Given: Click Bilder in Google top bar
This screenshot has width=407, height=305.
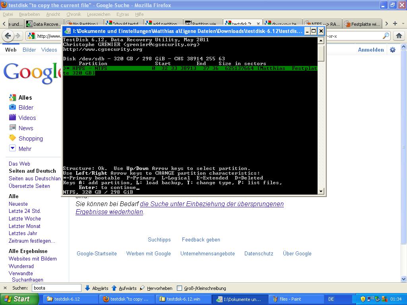Looking at the screenshot, I should point(29,50).
